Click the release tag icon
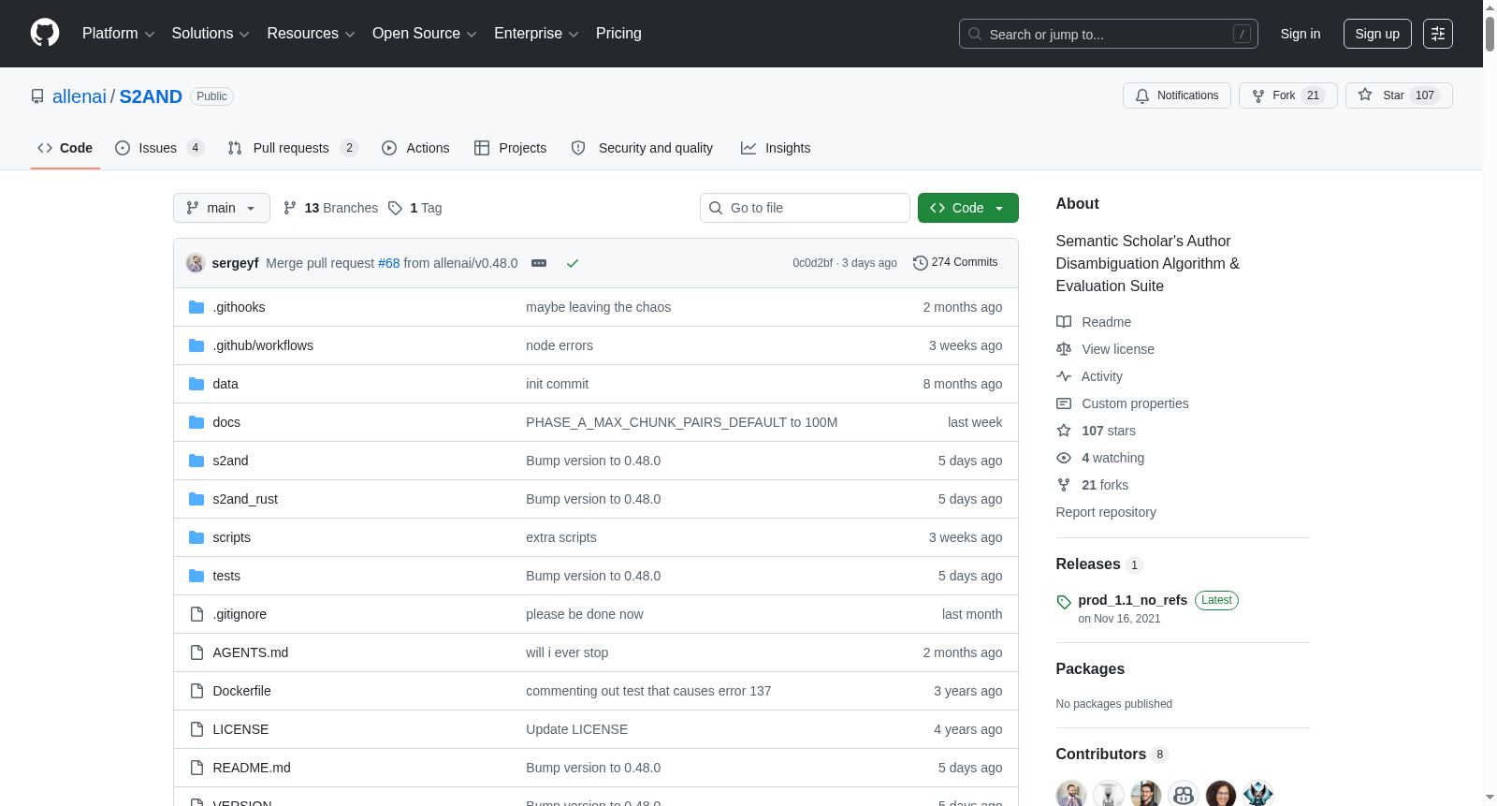The width and height of the screenshot is (1497, 806). point(1064,602)
